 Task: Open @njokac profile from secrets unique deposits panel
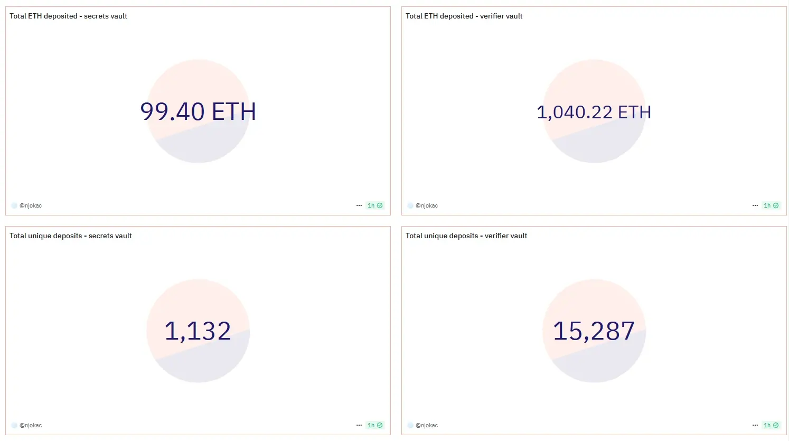tap(31, 425)
